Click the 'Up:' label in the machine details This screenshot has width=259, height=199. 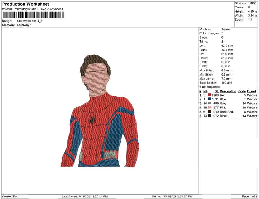[x=202, y=54]
